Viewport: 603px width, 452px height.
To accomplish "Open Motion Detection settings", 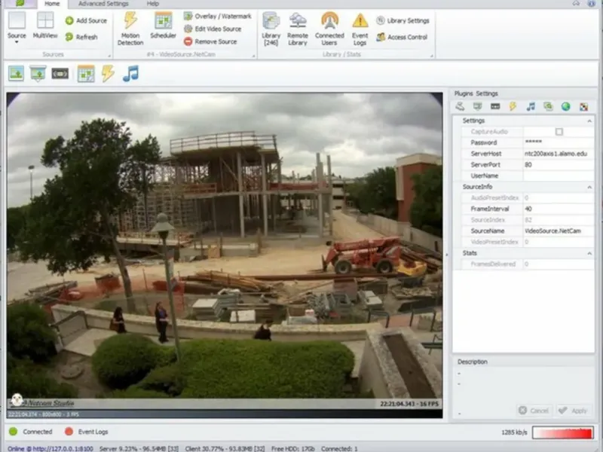I will pos(130,28).
